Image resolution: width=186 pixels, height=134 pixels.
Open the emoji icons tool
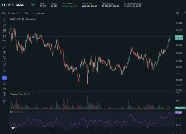[4, 58]
